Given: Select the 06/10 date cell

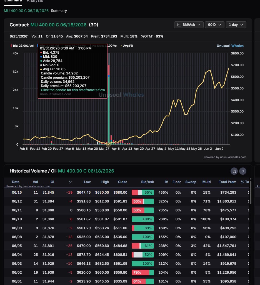Looking at the screenshot, I should [17, 219].
